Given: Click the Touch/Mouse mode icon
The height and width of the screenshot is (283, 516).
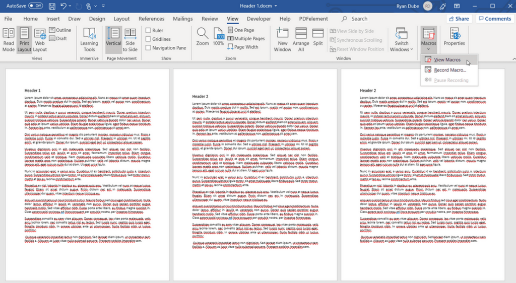Looking at the screenshot, I should [89, 6].
